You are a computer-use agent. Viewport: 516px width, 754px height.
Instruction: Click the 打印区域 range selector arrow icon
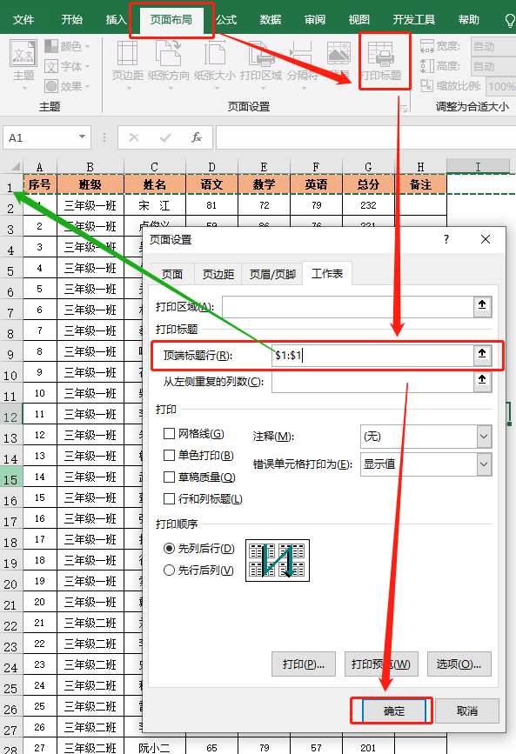coord(482,305)
